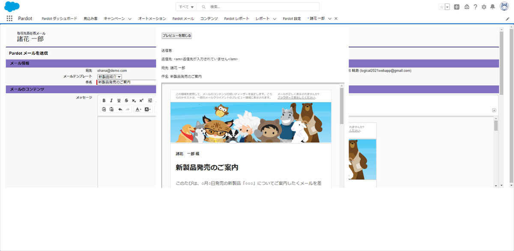Click the メール情報 section header
The width and height of the screenshot is (514, 251).
[19, 63]
